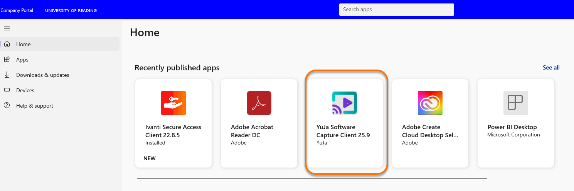
Task: Click the Ivanti Secure Access app icon
Action: point(173,103)
